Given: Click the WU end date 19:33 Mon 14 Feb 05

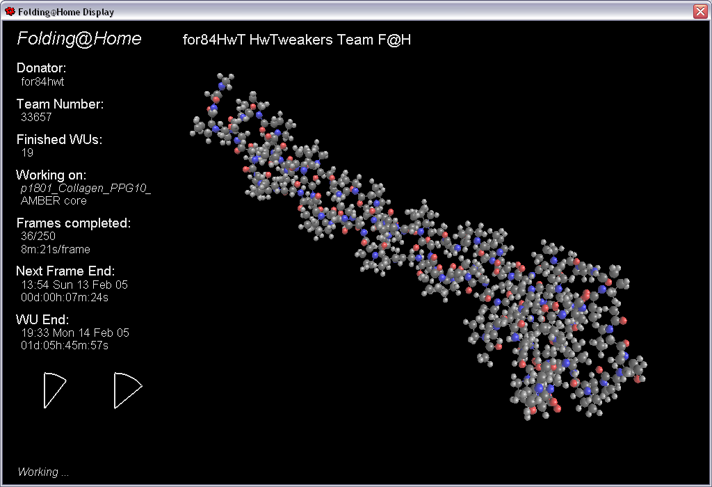Looking at the screenshot, I should coord(75,333).
